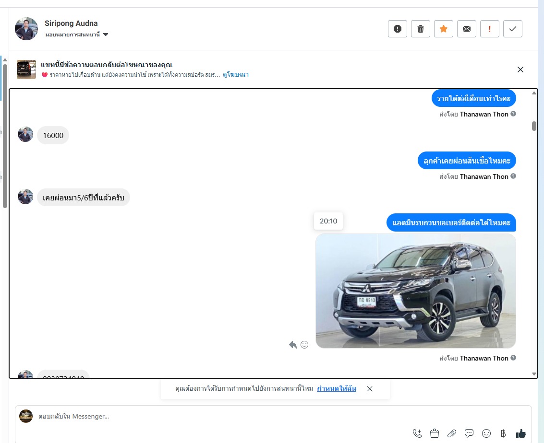Click the '20:10' timestamp tooltip
This screenshot has width=544, height=443.
328,221
